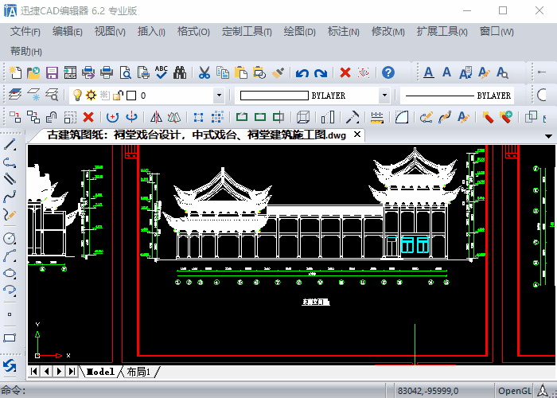557x398 pixels.
Task: Switch to the 布局1 layout tab
Action: [x=138, y=372]
